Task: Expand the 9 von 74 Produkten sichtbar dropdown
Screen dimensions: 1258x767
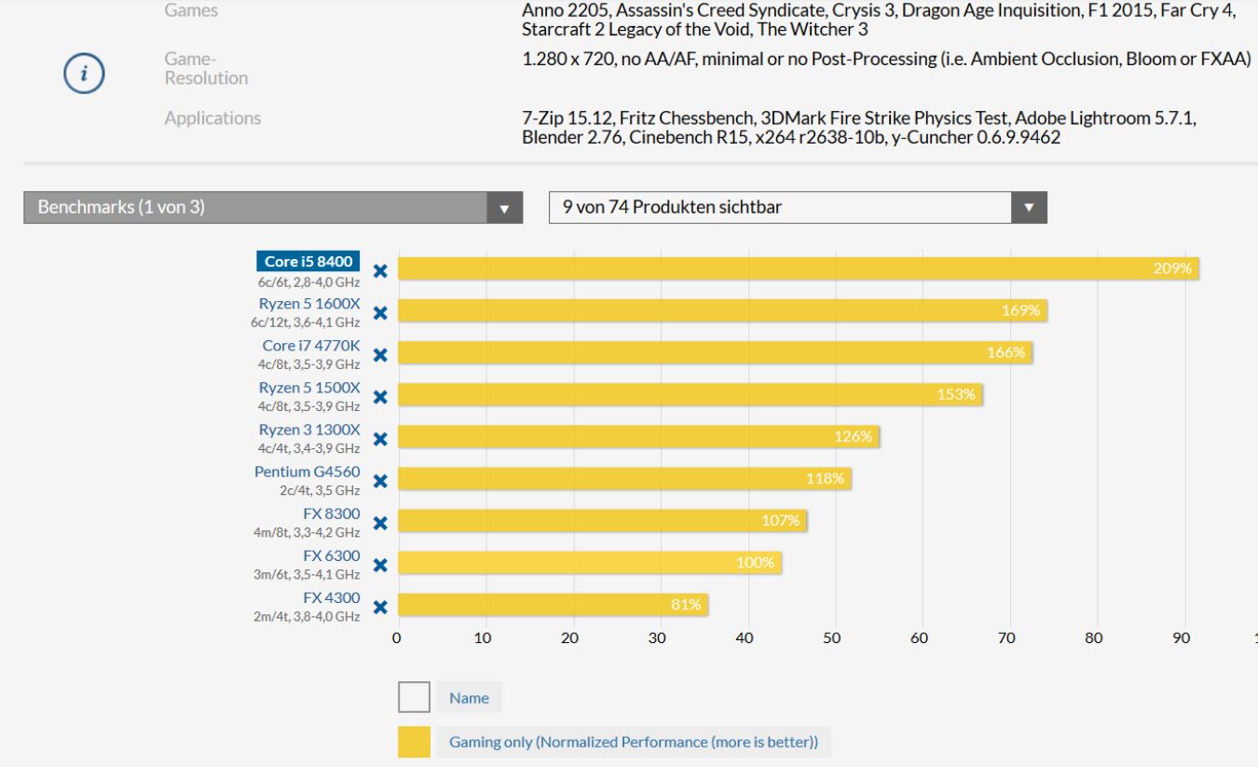Action: coord(799,208)
